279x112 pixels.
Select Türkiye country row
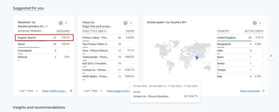(x=240, y=70)
